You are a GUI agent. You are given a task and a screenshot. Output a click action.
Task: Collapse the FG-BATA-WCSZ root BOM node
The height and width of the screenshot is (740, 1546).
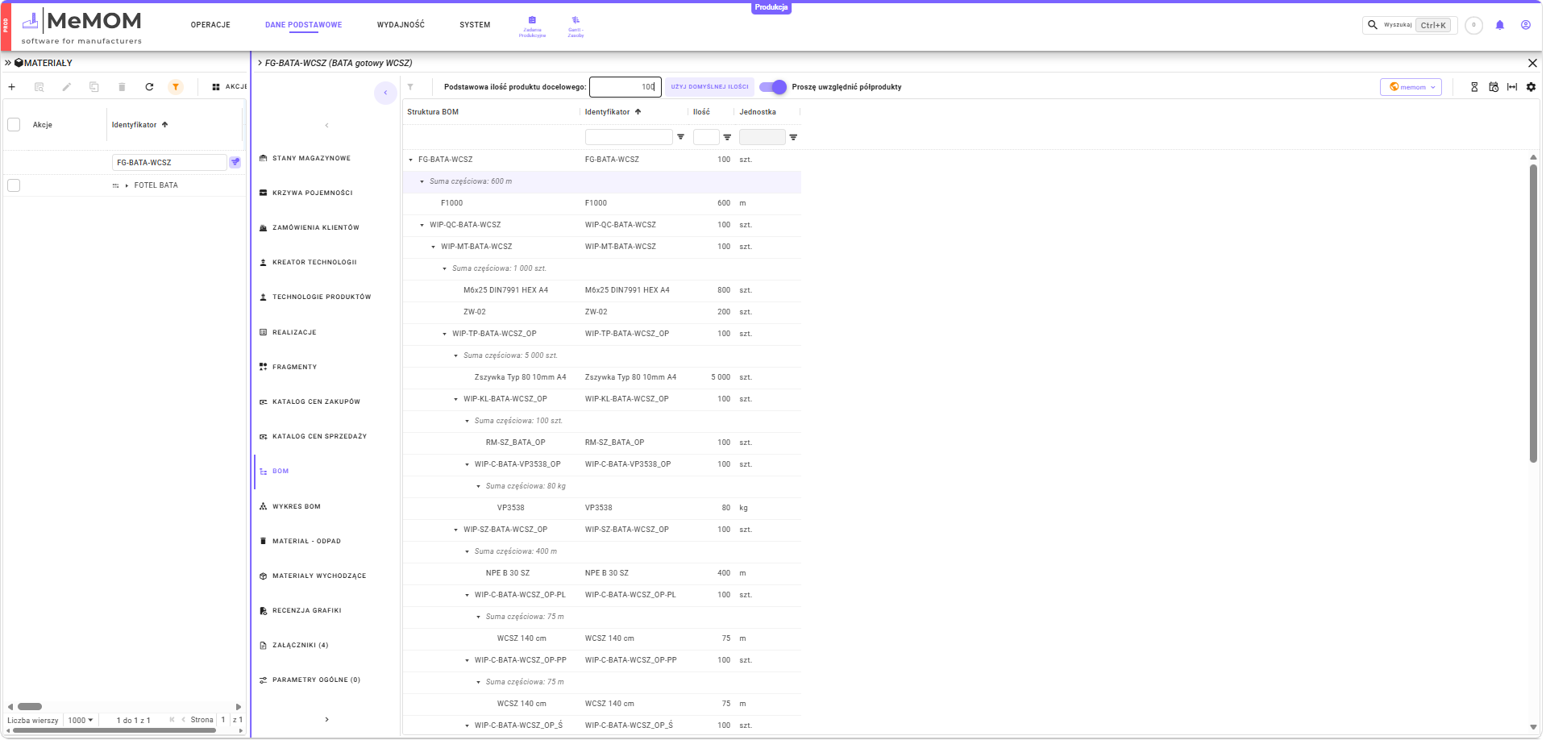pos(411,160)
